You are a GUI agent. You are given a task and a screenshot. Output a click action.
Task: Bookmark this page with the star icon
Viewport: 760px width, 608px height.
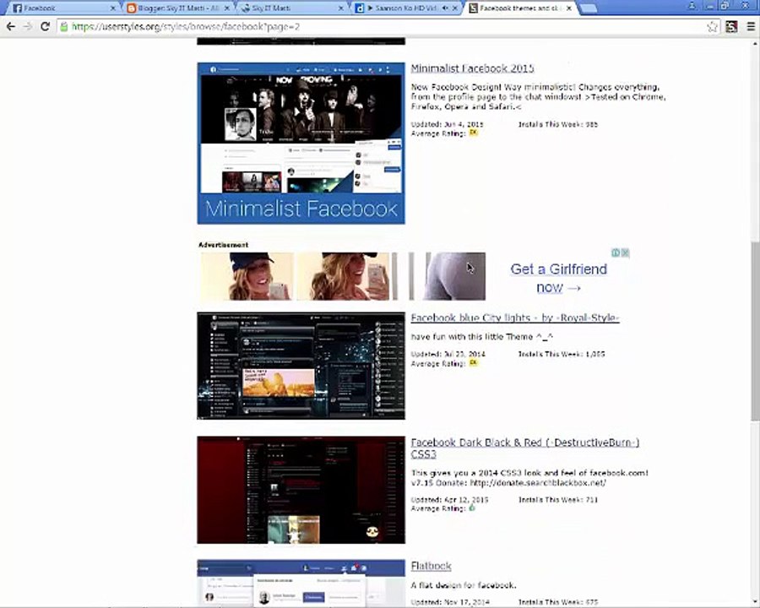tap(712, 27)
